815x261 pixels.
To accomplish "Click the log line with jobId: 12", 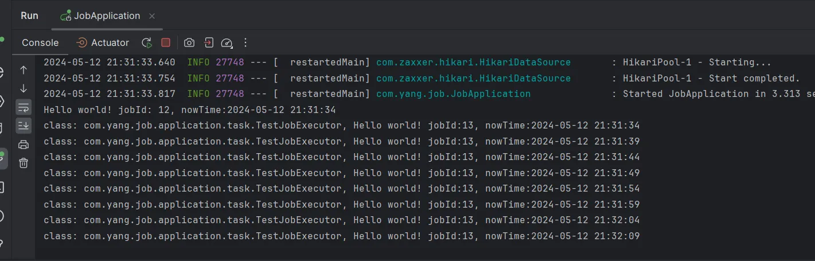I will point(189,110).
